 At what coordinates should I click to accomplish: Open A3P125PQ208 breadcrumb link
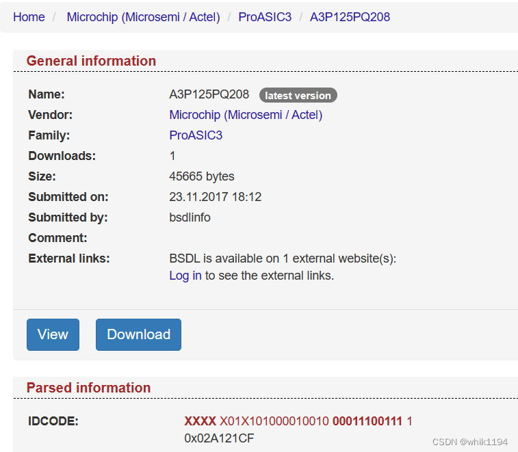(x=350, y=17)
